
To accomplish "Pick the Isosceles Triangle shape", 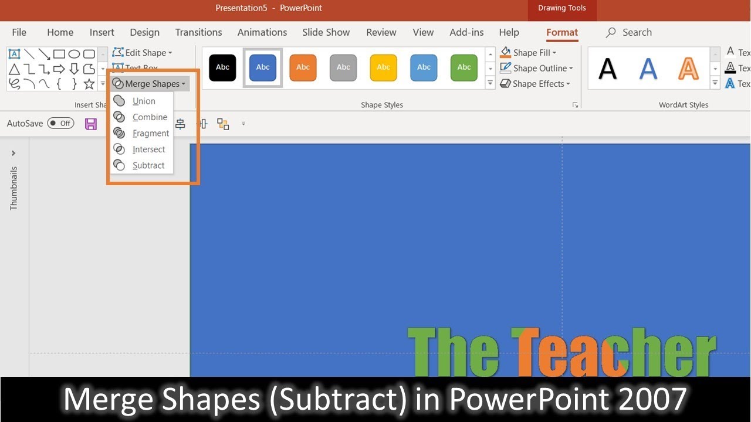I will pos(14,69).
